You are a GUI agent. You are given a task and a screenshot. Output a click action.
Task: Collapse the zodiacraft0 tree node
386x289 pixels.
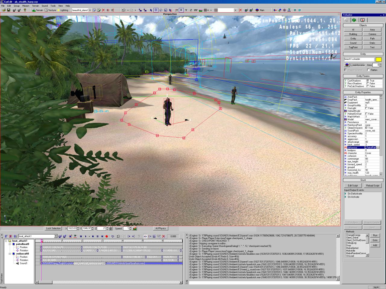pos(10,254)
